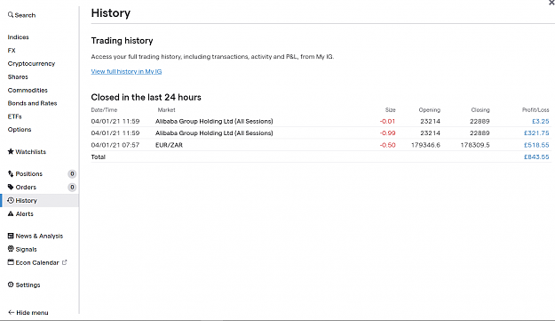The height and width of the screenshot is (321, 555).
Task: Click the Alerts triangle icon
Action: (11, 213)
